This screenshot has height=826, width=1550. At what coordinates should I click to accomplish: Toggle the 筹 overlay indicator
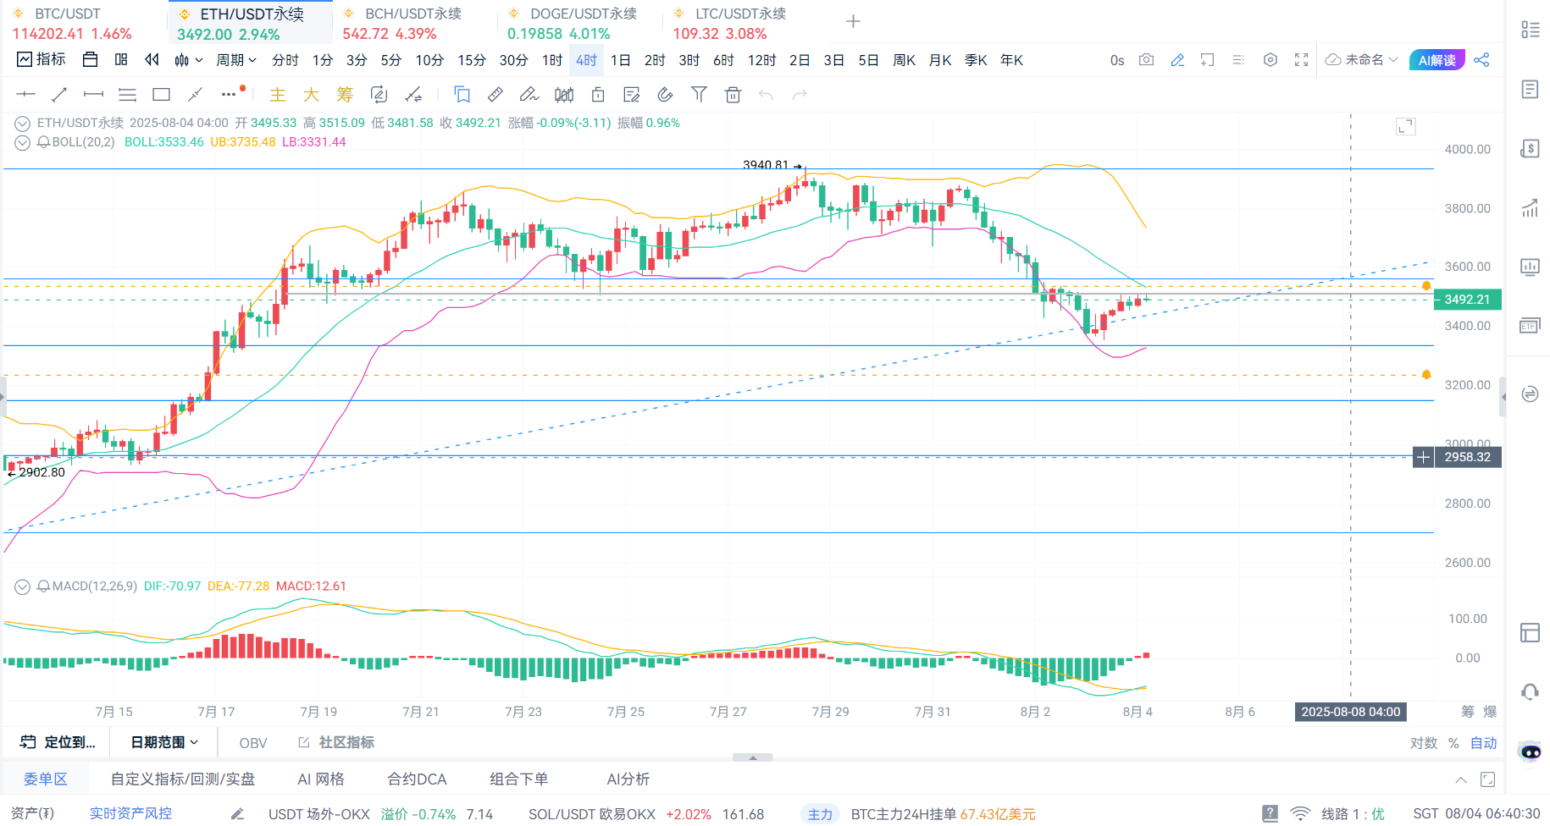click(x=345, y=95)
